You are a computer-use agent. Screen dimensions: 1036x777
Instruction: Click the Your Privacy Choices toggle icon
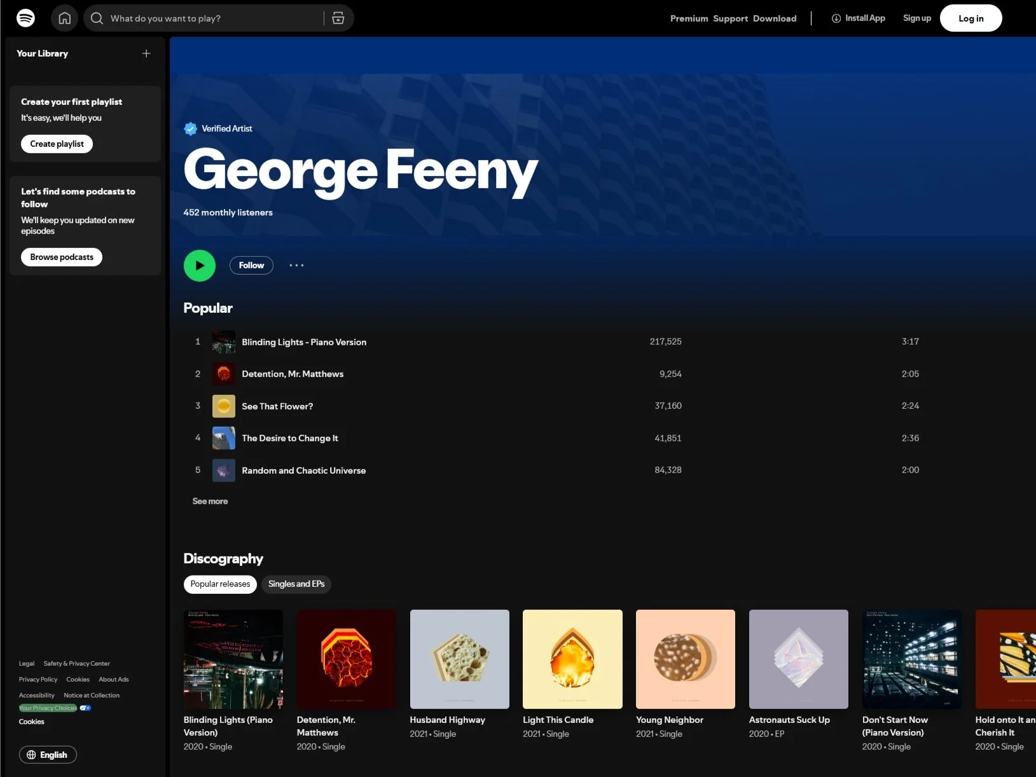(85, 708)
